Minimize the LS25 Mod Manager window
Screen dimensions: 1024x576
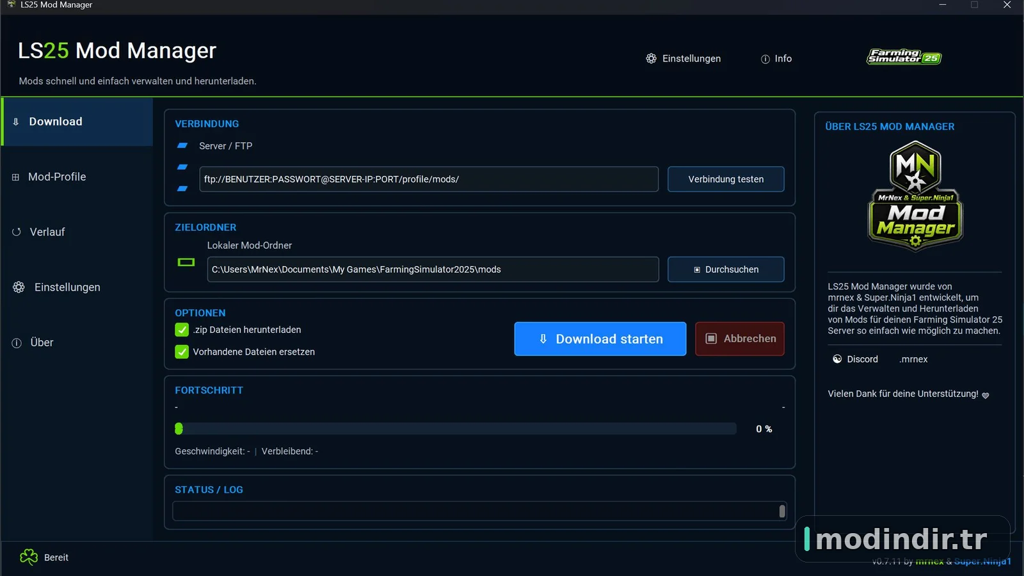[943, 5]
